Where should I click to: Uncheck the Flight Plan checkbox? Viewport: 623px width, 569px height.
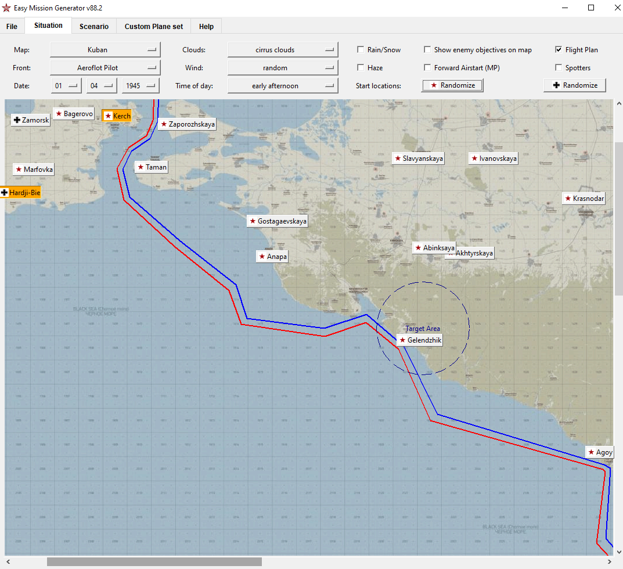click(559, 50)
